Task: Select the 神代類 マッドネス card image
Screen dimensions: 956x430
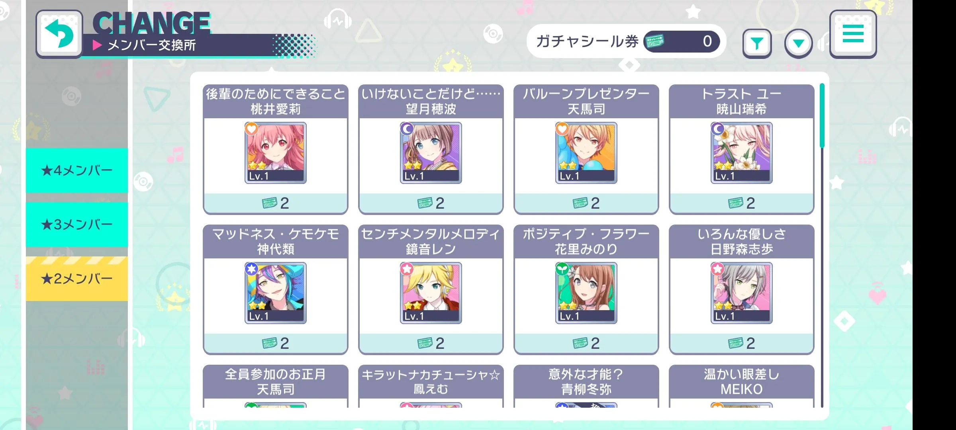Action: tap(276, 293)
